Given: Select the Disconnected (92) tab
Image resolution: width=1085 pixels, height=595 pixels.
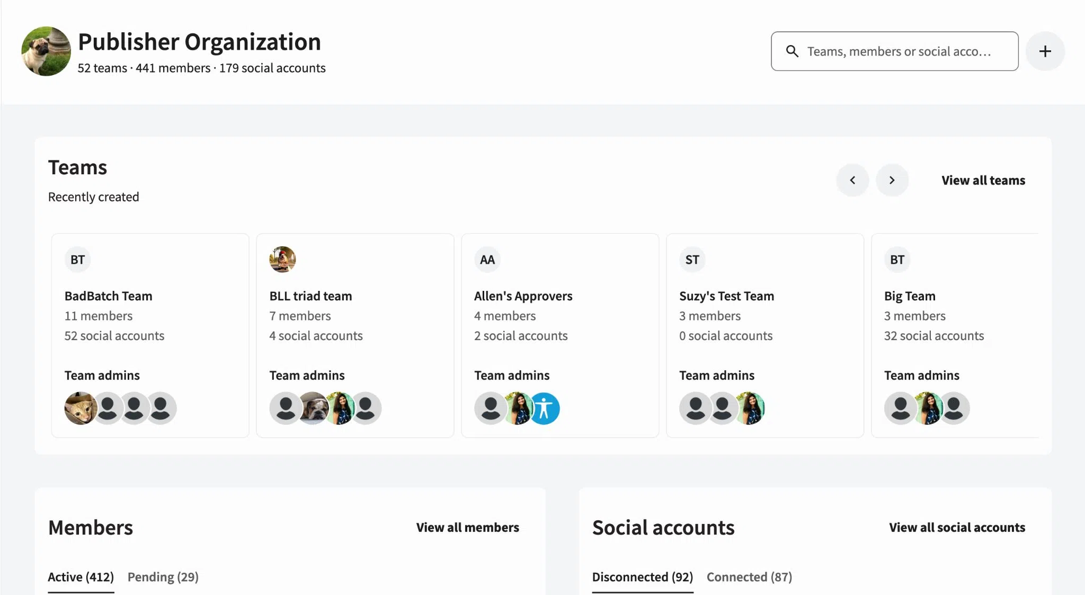Looking at the screenshot, I should coord(643,577).
